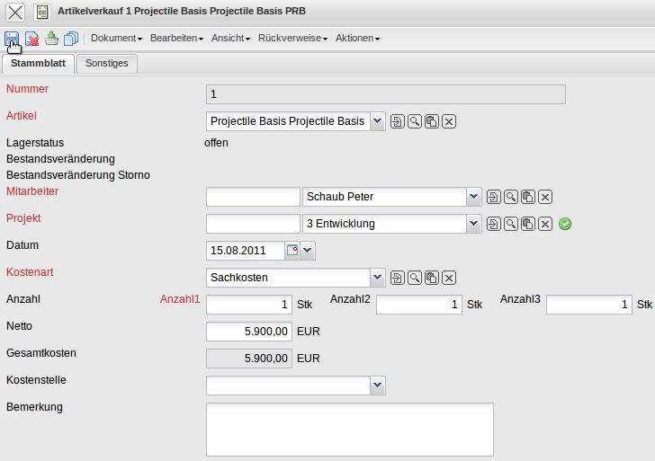Search Kostenart with magnifier icon
The image size is (655, 461).
(x=415, y=278)
